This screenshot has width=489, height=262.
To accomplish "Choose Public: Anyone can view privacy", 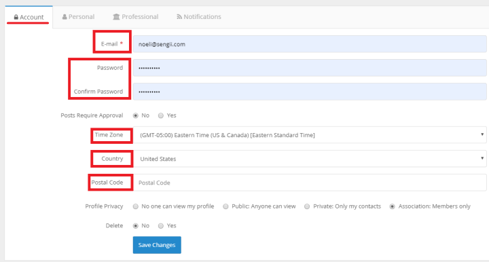I will point(225,206).
